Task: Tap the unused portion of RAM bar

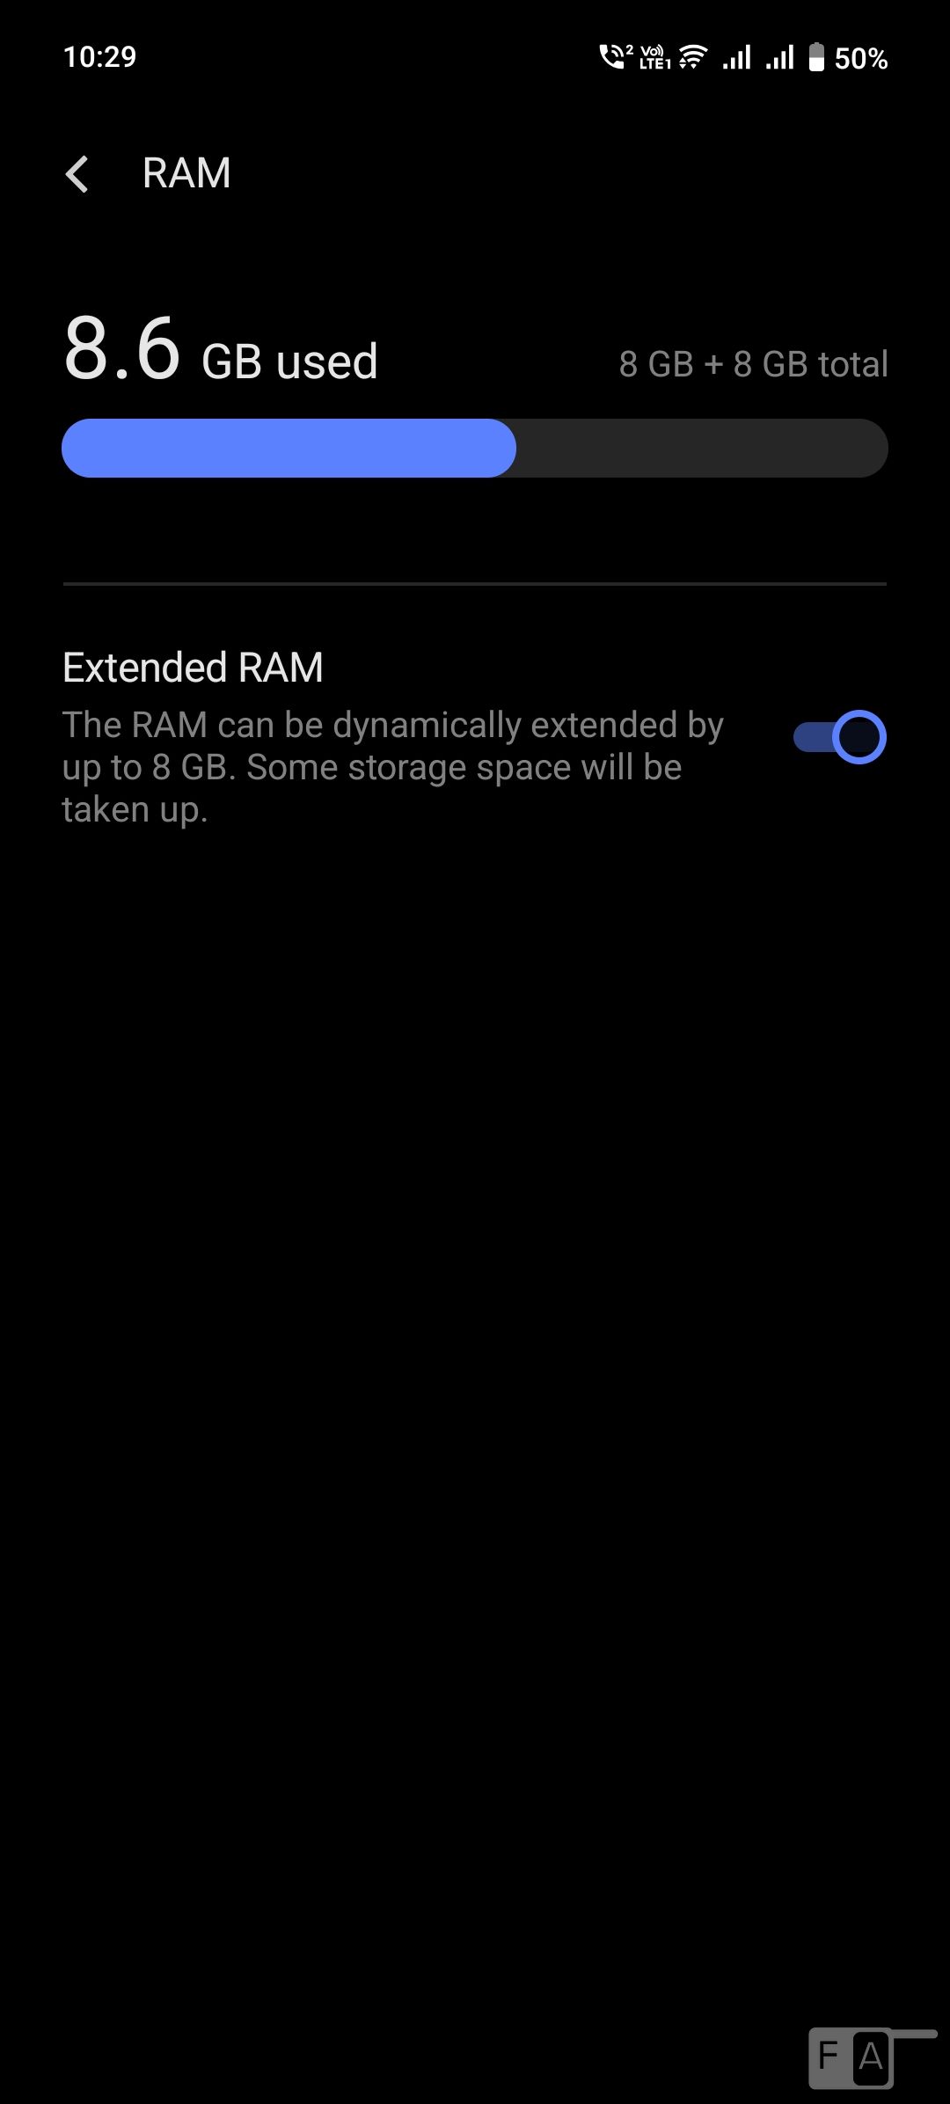Action: tap(702, 449)
